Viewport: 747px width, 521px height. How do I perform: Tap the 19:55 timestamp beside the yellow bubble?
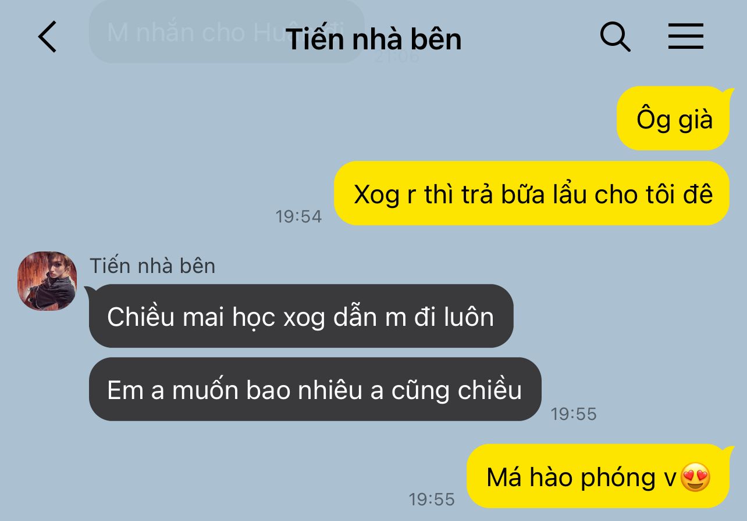click(x=432, y=499)
